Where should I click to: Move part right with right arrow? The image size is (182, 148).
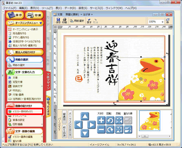(x=91, y=125)
